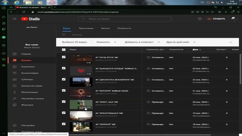
Task: Uncheck the #4 "КРАСОТИЩААА" video checkbox
Action: [x=64, y=113]
